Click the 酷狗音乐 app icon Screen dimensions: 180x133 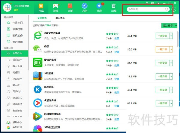pyautogui.click(x=38, y=89)
